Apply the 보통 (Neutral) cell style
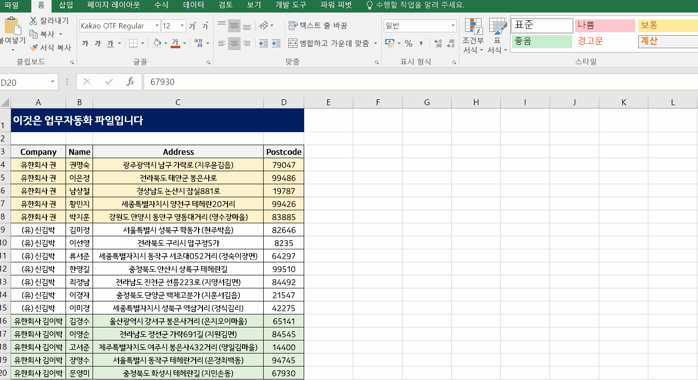Viewport: 698px width, 380px height. click(668, 26)
